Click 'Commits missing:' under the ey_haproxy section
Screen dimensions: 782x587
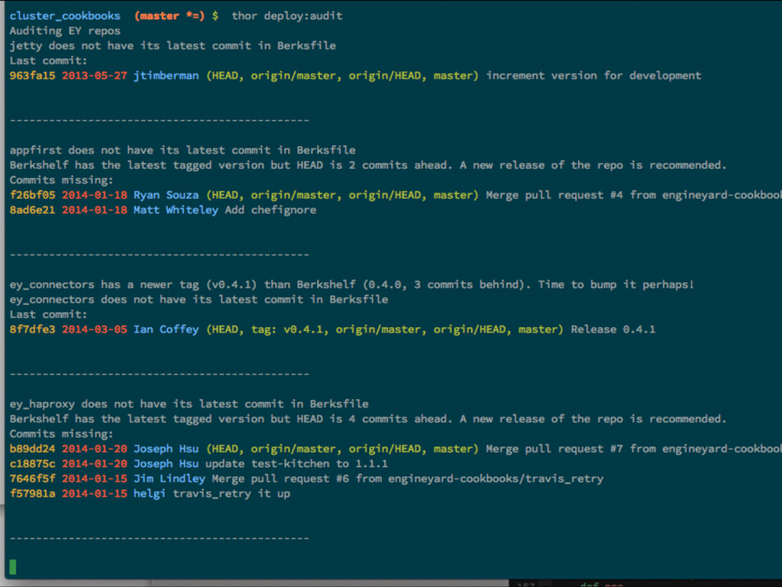click(61, 434)
